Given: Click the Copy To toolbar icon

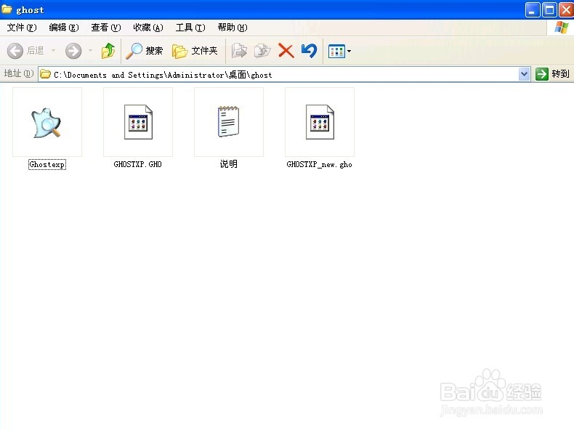Looking at the screenshot, I should click(262, 51).
